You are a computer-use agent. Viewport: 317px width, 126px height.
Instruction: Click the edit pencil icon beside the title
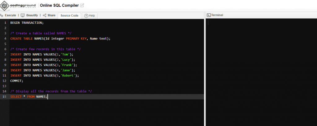point(82,6)
